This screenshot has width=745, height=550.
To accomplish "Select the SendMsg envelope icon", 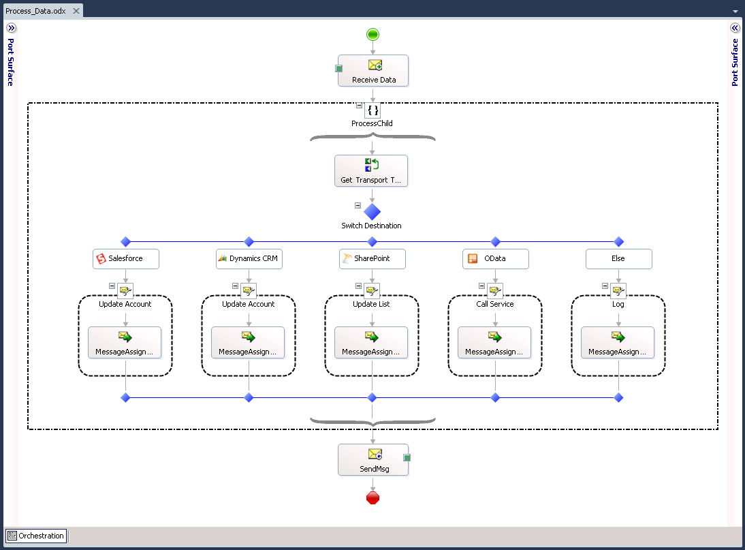I will (x=375, y=454).
